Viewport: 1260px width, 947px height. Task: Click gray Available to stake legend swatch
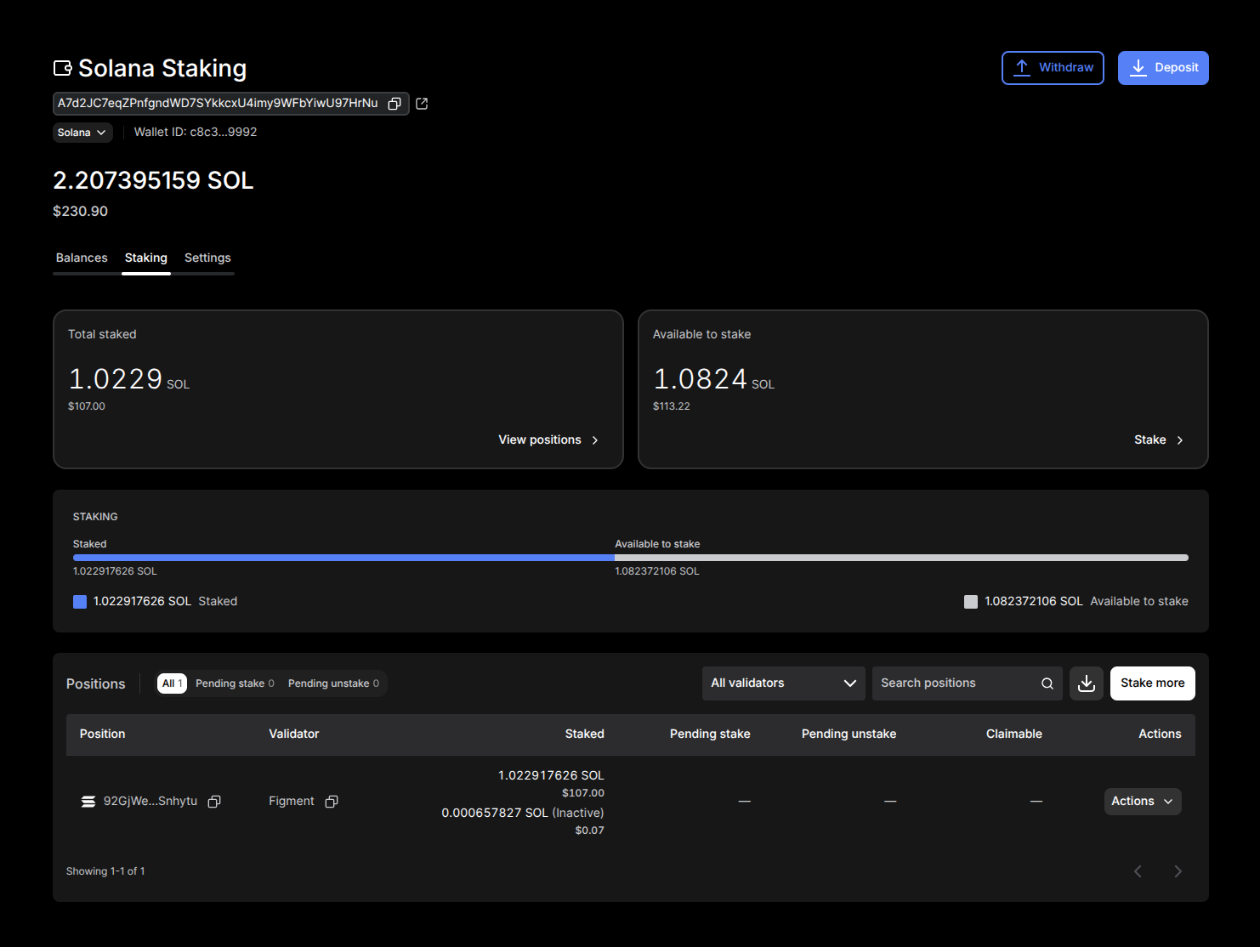point(971,602)
